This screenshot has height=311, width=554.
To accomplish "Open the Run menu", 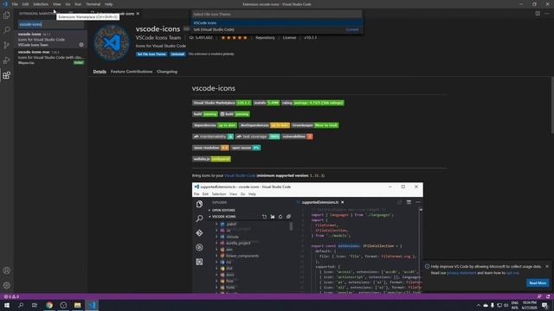I will (x=78, y=4).
